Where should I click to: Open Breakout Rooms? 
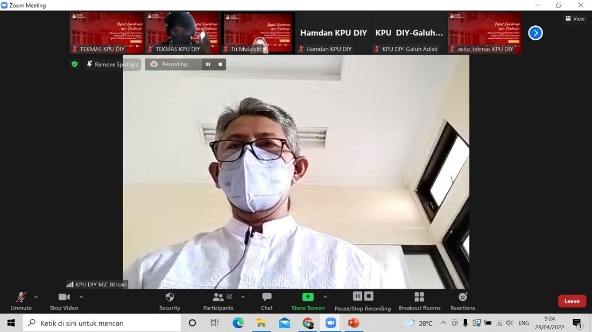(x=419, y=298)
